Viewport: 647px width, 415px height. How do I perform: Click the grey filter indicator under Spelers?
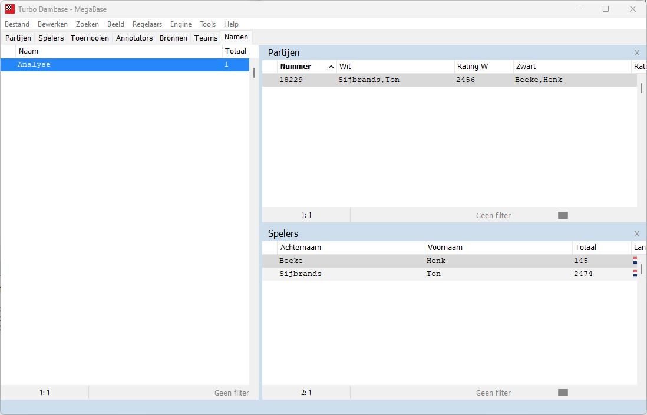point(563,393)
